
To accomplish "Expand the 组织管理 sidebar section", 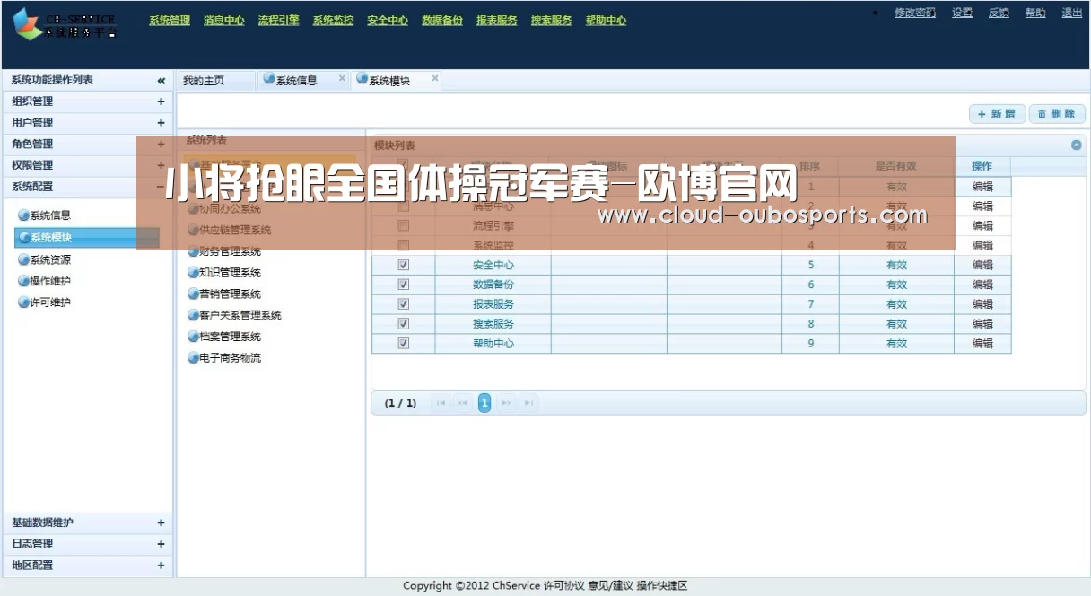I will [87, 101].
